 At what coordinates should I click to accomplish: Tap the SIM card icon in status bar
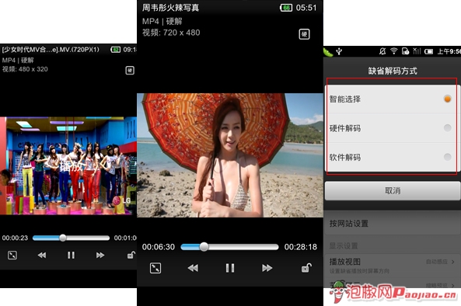click(x=405, y=51)
